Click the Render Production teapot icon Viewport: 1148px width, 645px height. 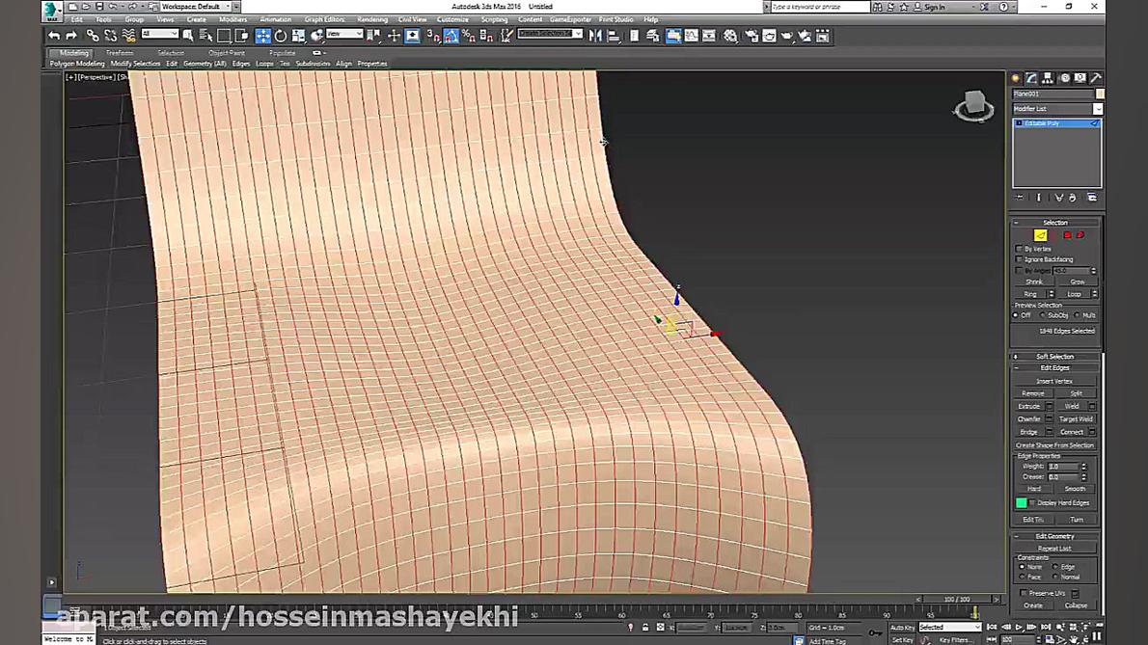787,35
